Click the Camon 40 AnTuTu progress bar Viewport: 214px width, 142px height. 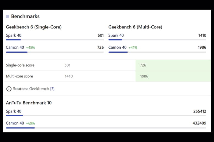point(106,128)
